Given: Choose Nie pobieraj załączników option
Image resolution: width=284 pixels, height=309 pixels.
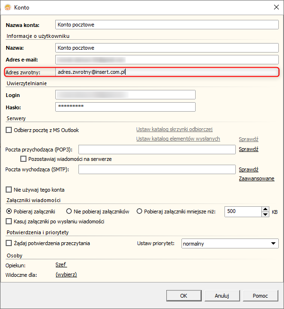Looking at the screenshot, I should 69,212.
